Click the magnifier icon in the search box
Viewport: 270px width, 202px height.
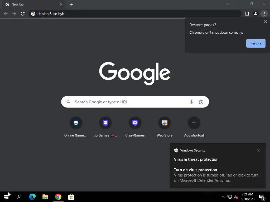click(x=68, y=102)
